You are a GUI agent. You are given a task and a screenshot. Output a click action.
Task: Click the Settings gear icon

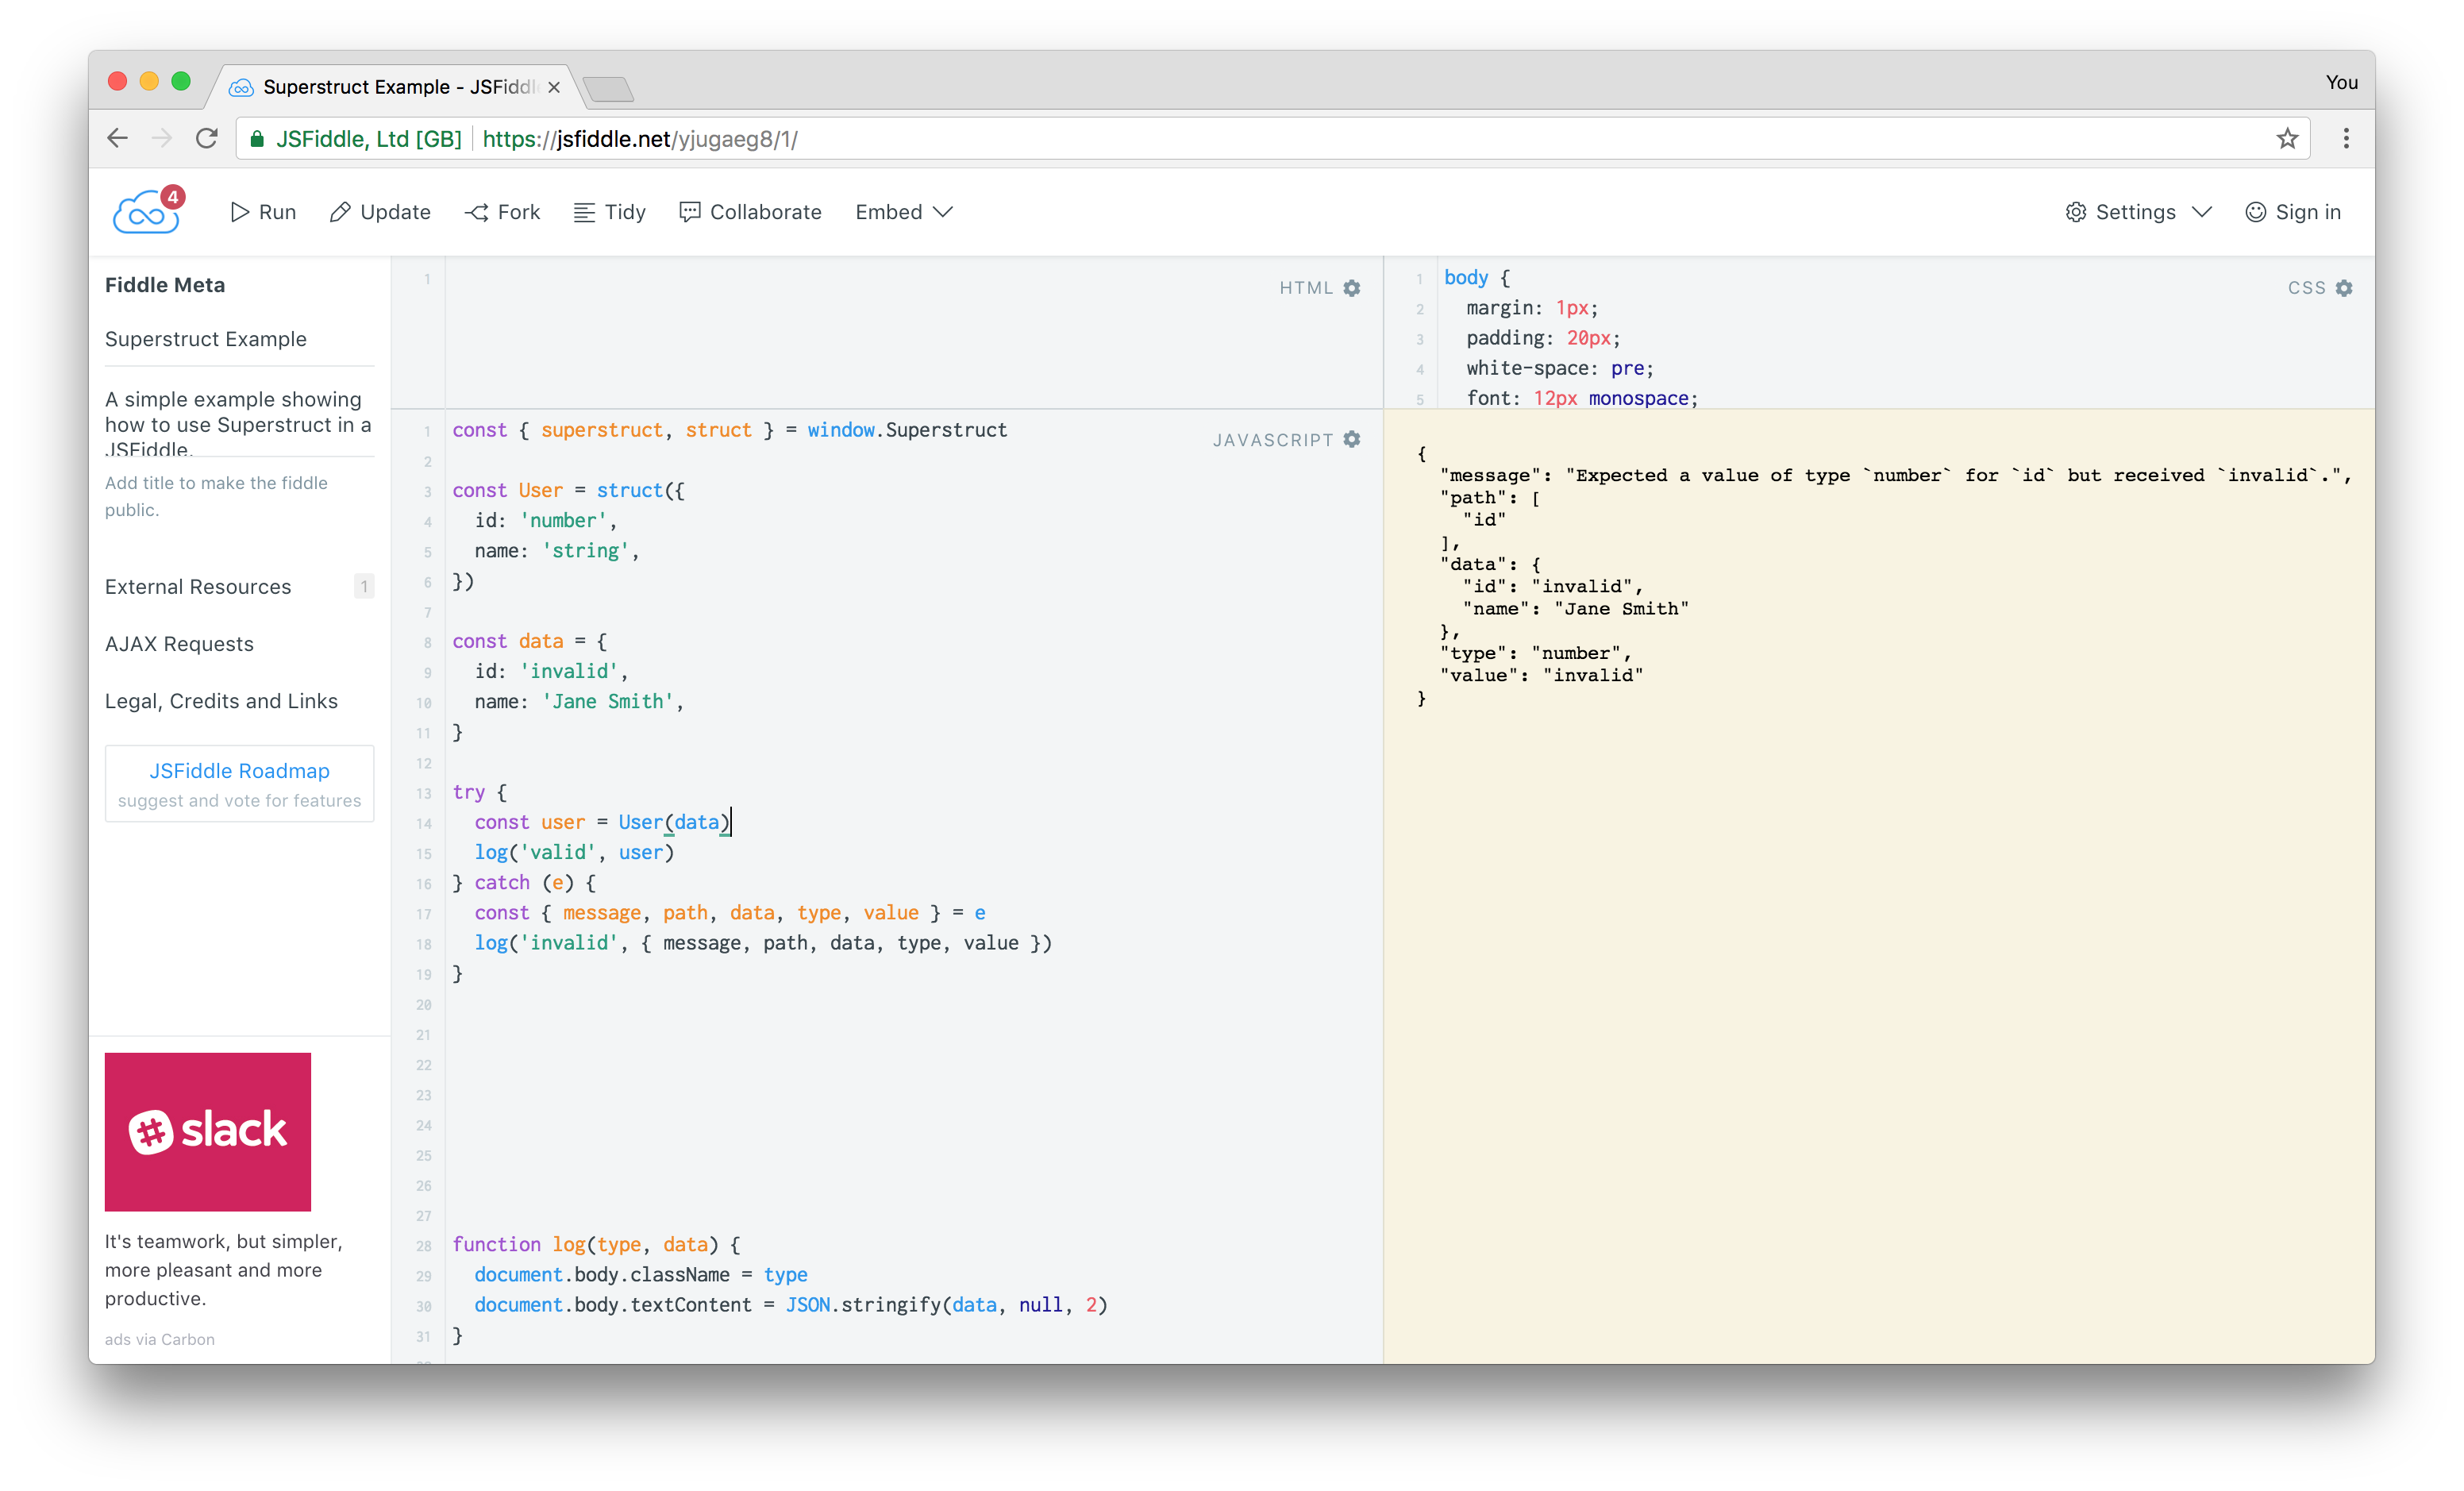2077,211
